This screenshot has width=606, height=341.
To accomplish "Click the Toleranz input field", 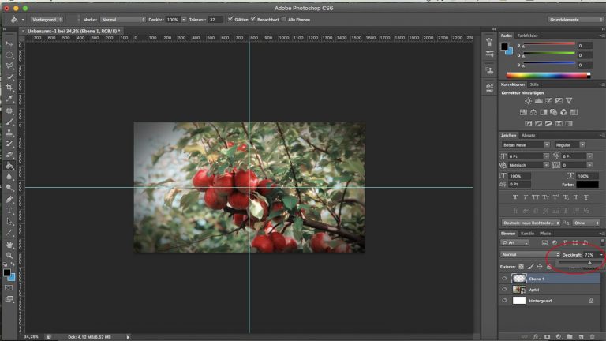I will coord(215,18).
